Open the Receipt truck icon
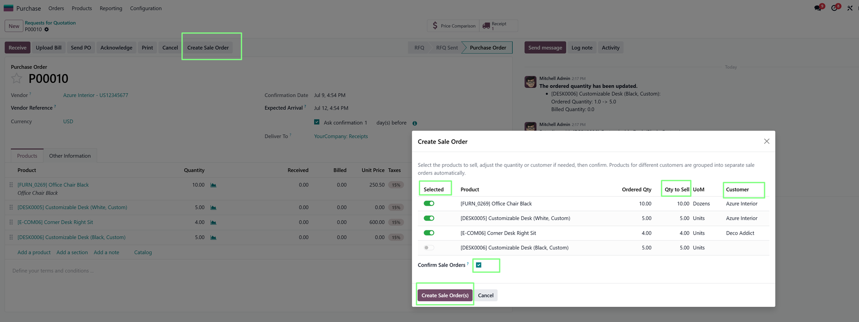Image resolution: width=859 pixels, height=322 pixels. (x=486, y=26)
